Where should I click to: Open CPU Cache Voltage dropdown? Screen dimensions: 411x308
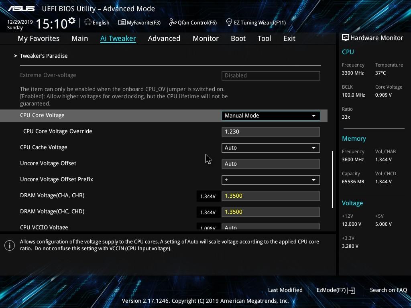point(271,148)
